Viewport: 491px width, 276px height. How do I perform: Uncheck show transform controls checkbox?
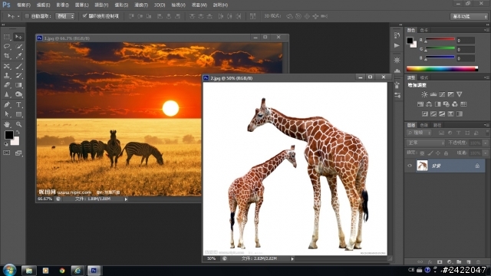84,15
